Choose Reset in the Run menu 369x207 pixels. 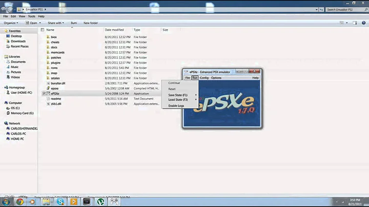click(x=172, y=89)
